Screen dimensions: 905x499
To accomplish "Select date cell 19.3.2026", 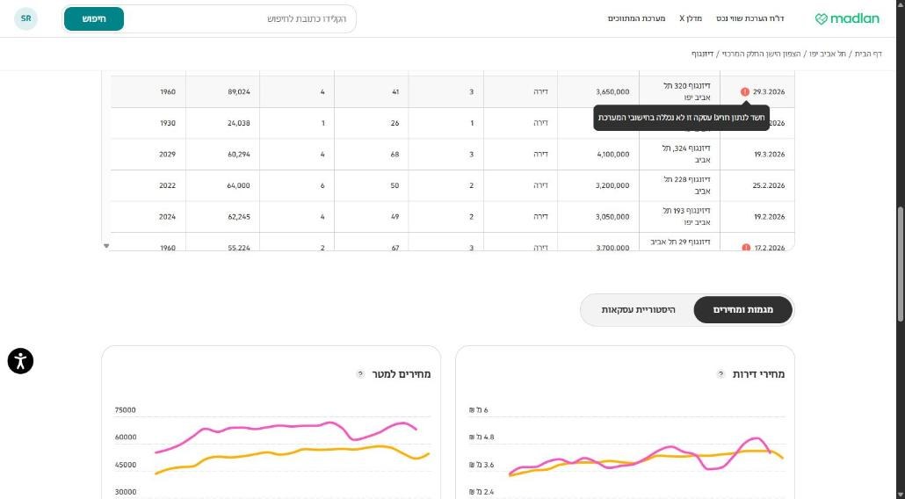I will tap(770, 154).
